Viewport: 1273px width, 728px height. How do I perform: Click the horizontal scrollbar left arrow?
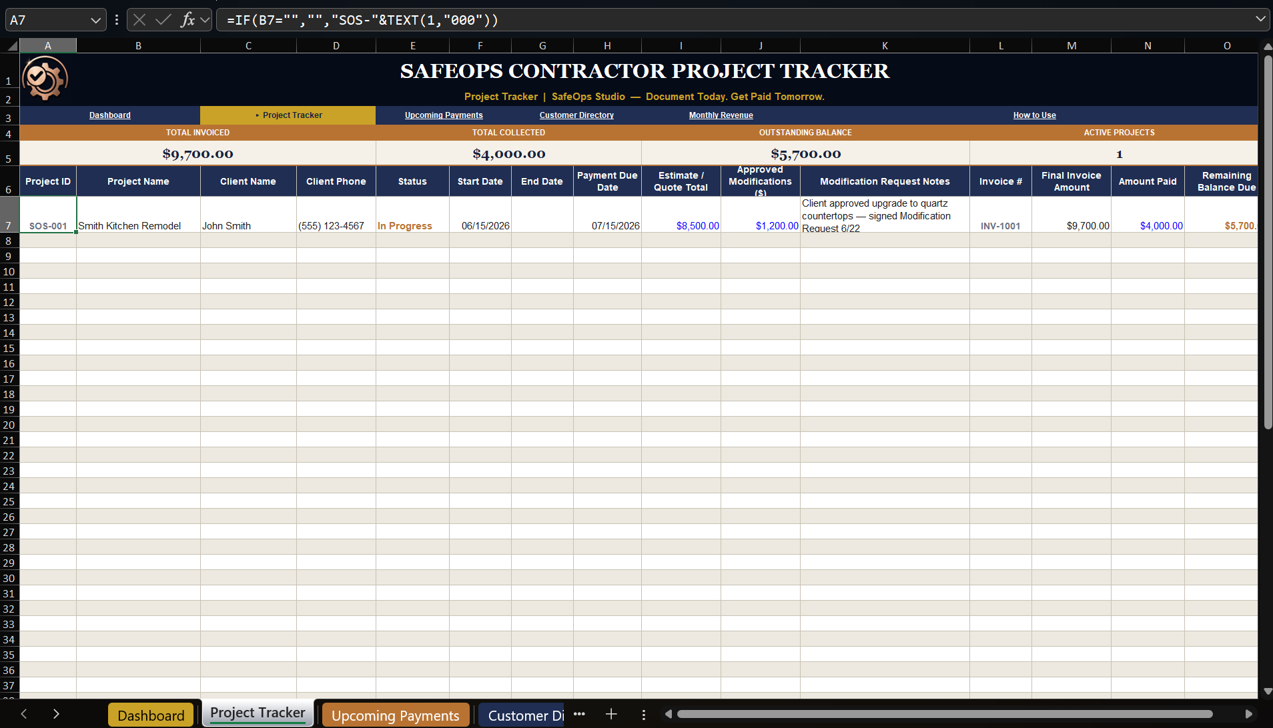pyautogui.click(x=669, y=714)
